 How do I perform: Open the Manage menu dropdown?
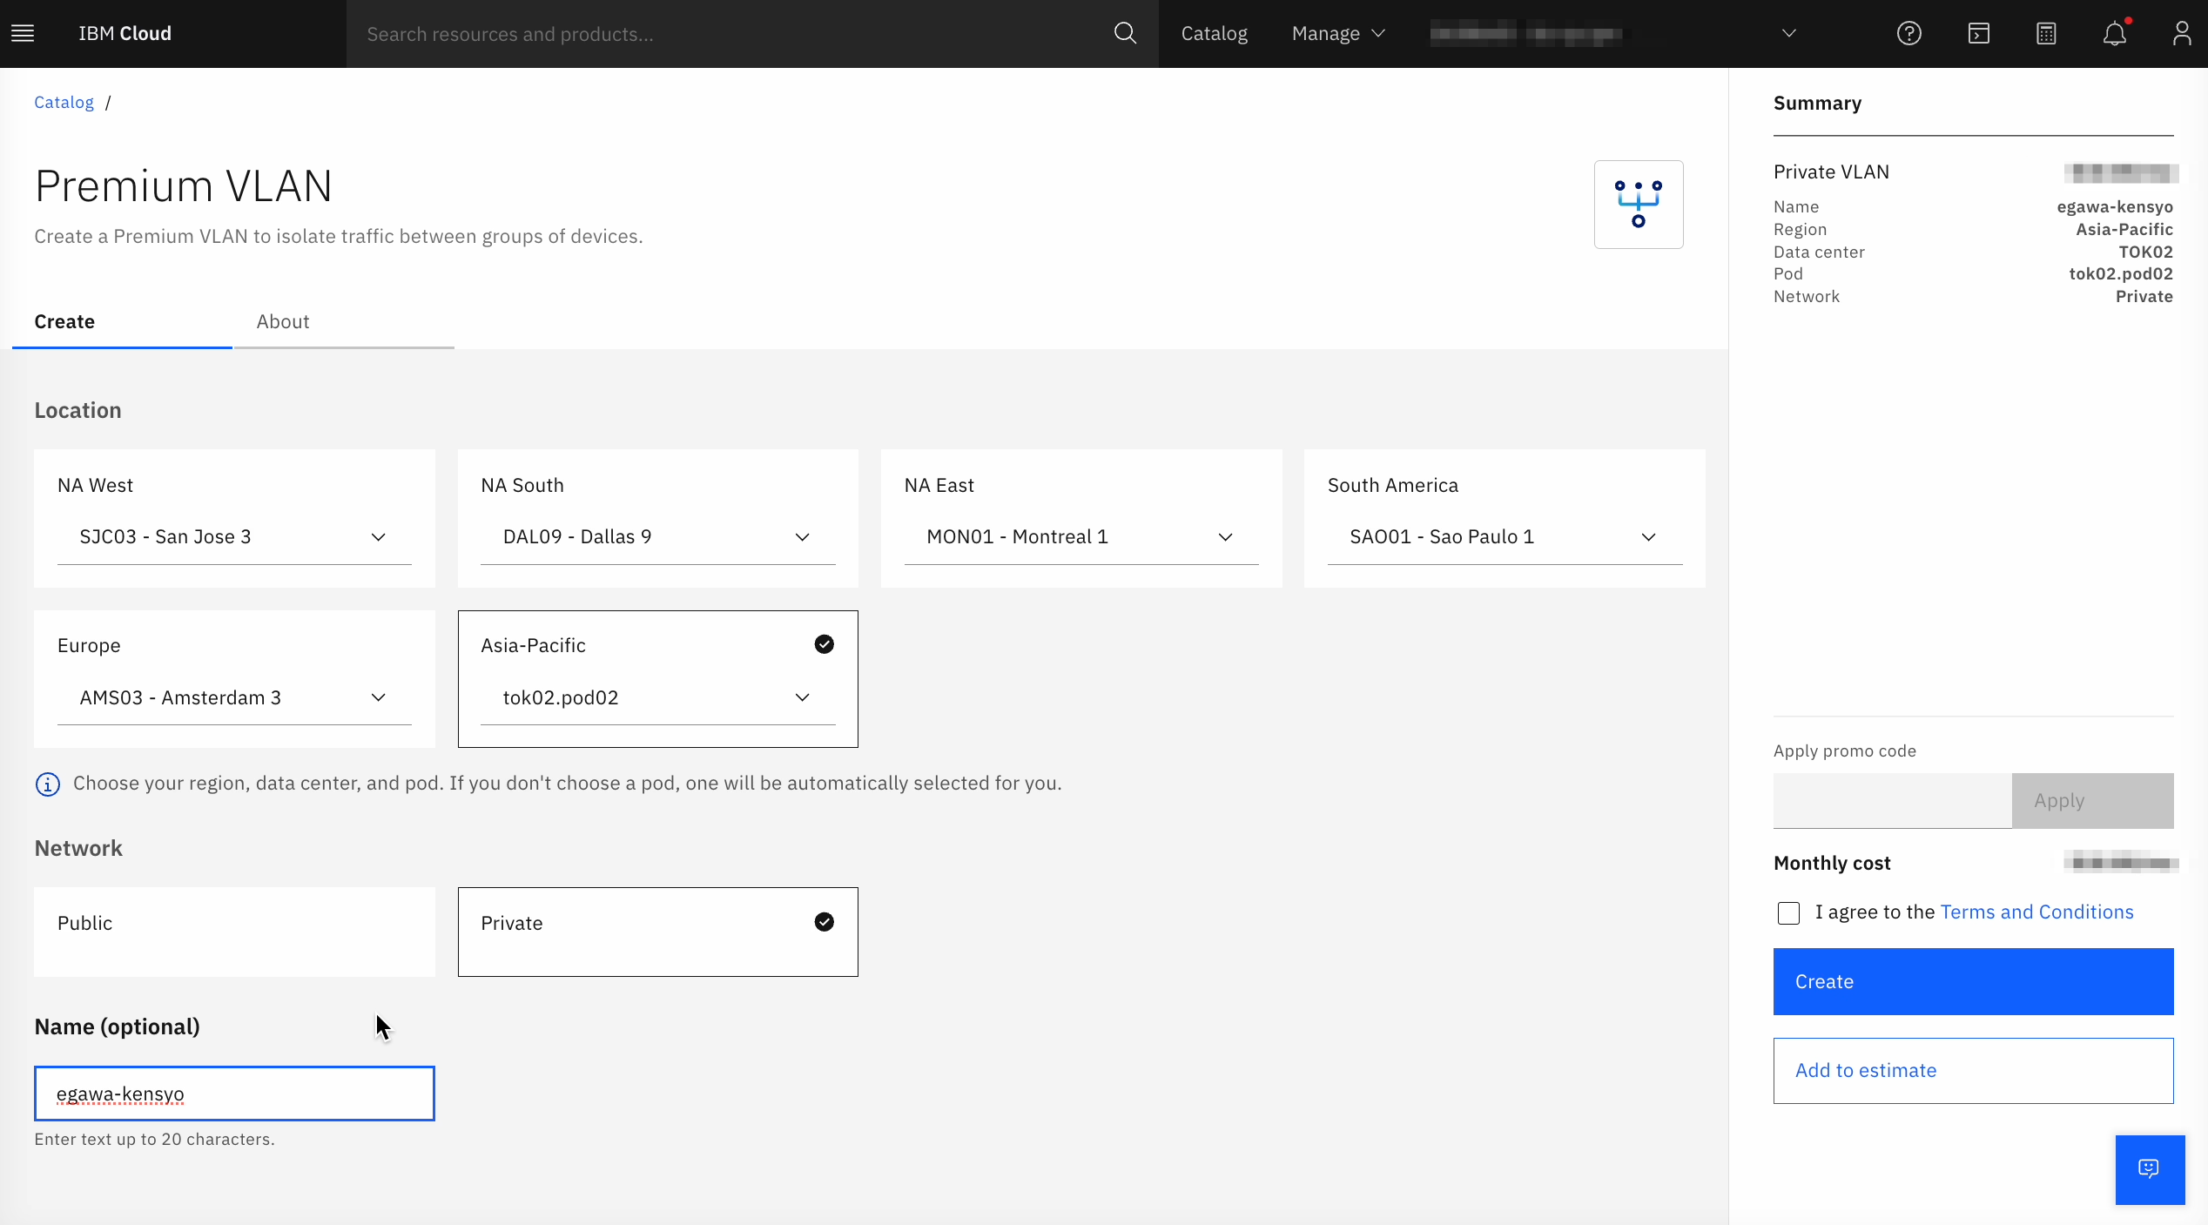(1337, 33)
